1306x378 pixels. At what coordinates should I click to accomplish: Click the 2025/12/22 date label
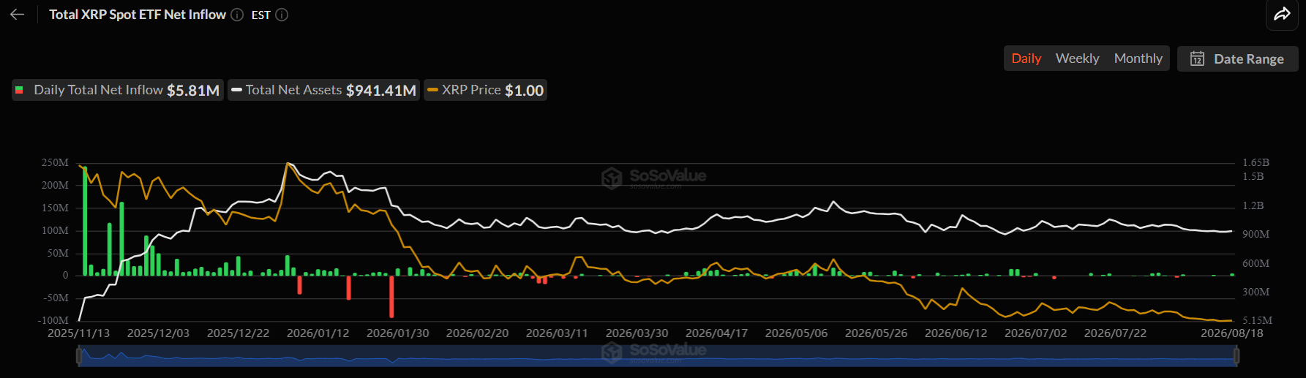pyautogui.click(x=238, y=333)
